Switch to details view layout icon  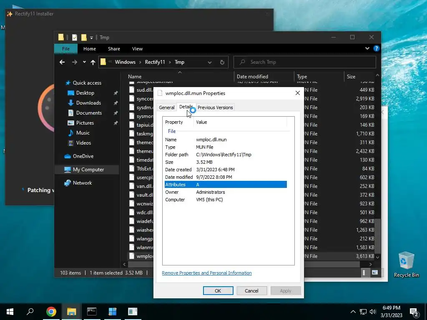364,272
